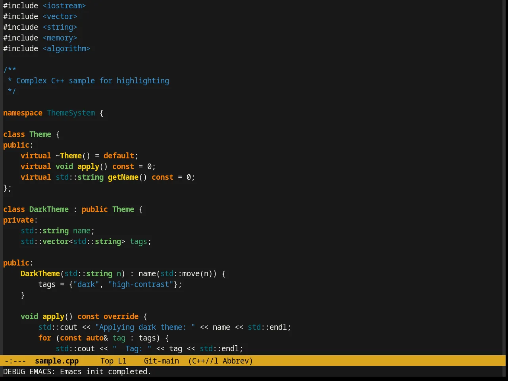Click 'apply' in 'virtual void apply()' line

click(x=88, y=166)
